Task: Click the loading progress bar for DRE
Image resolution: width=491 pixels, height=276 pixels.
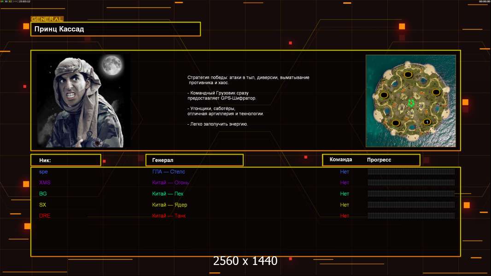Action: [411, 216]
